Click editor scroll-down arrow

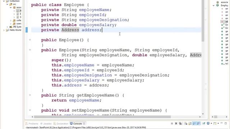pyautogui.click(x=203, y=114)
